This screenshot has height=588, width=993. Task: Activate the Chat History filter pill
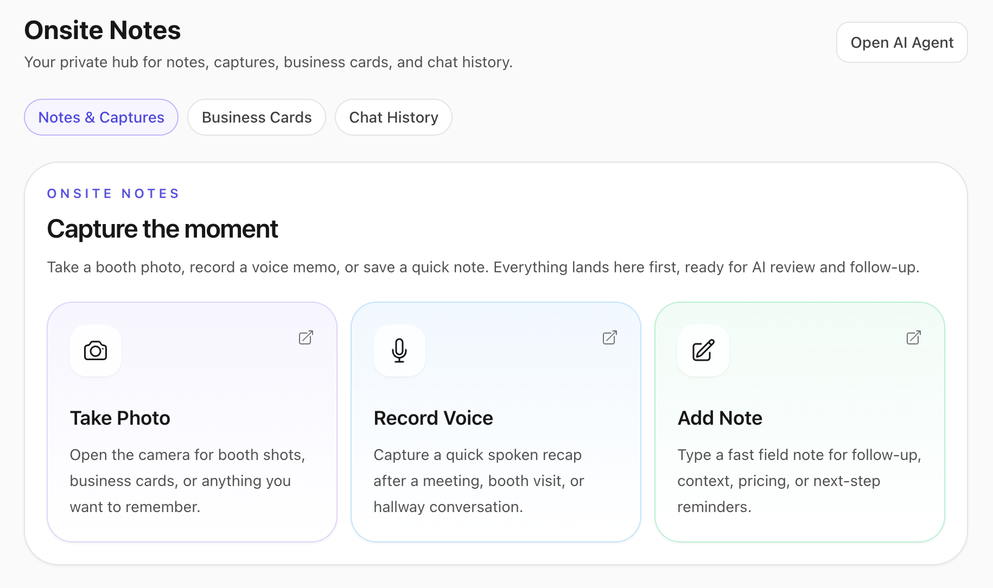[393, 117]
